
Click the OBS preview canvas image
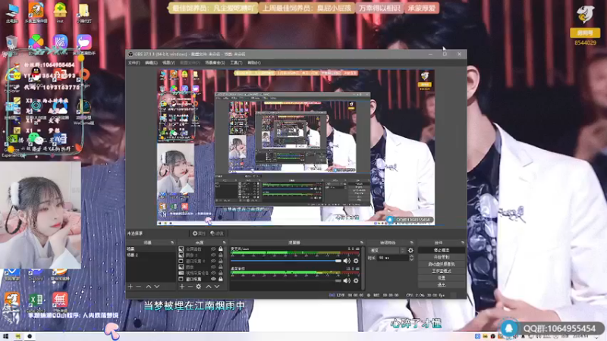296,147
